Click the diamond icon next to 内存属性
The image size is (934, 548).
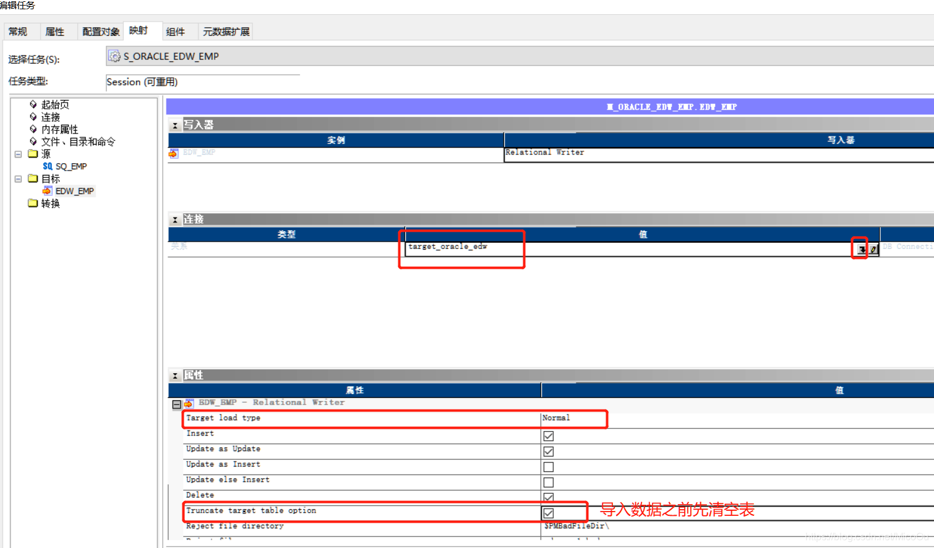(33, 129)
